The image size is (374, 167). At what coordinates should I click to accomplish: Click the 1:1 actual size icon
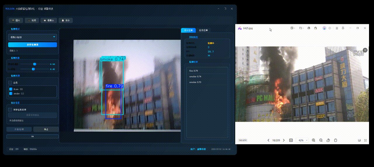coord(291,140)
